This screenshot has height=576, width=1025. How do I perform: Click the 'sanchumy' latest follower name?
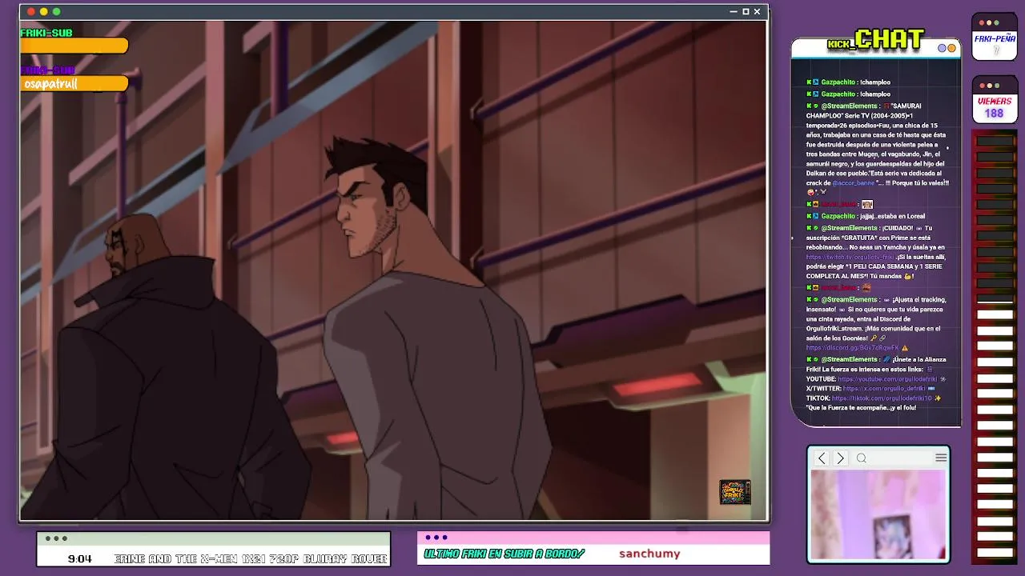tap(649, 554)
